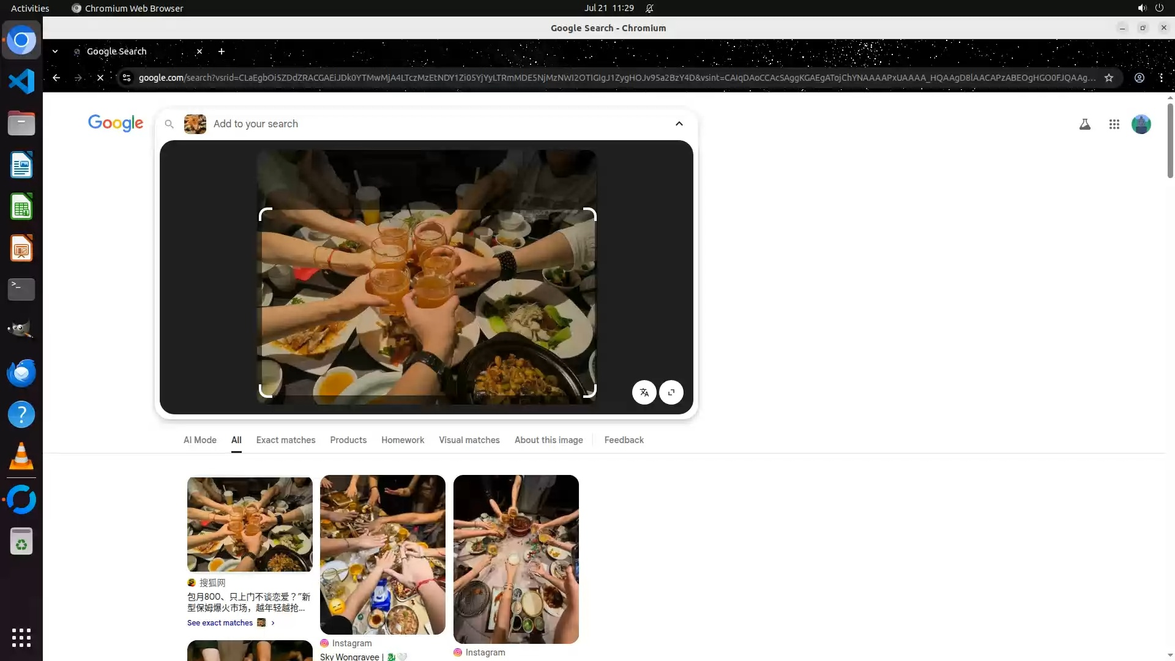Open Chromium three-dot menu

(1161, 78)
